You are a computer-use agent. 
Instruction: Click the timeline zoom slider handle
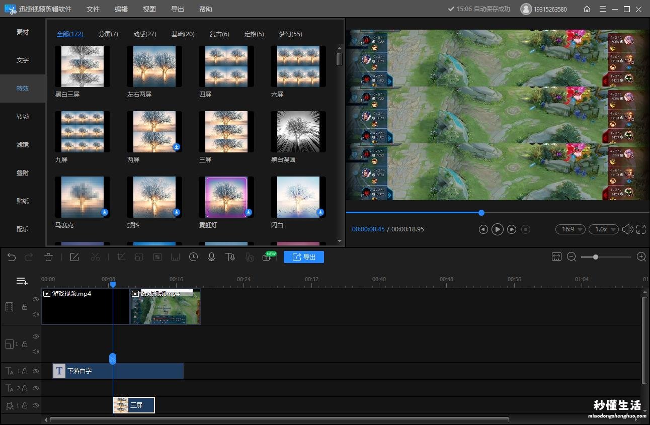(x=596, y=257)
